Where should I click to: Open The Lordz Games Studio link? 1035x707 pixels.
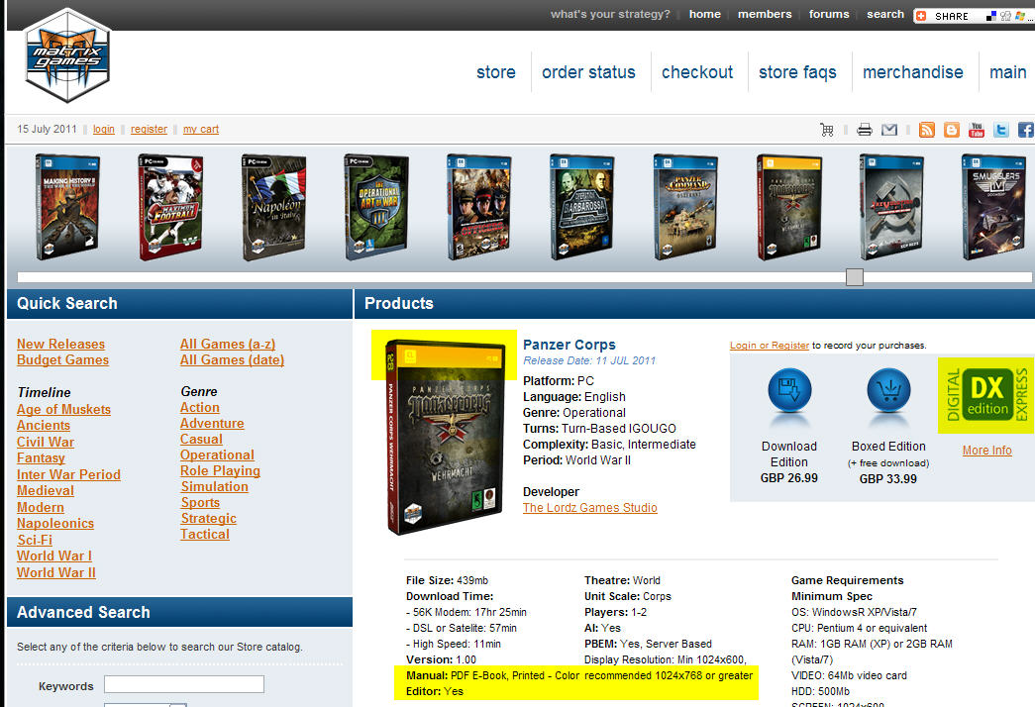[x=590, y=508]
